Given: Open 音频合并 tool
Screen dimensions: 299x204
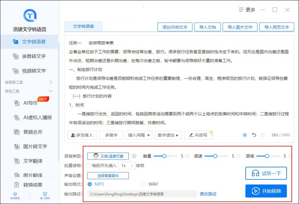Looking at the screenshot, I should click(x=28, y=132).
